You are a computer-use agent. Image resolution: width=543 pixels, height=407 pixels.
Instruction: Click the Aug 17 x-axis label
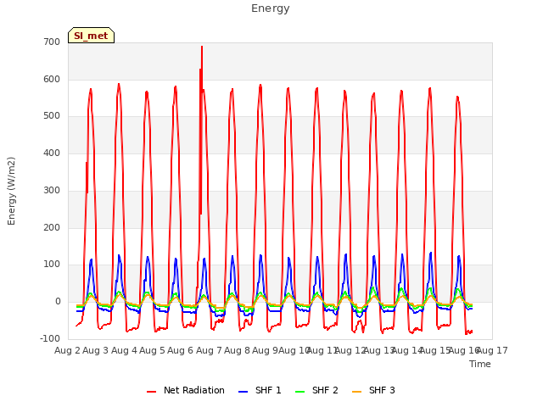492,350
